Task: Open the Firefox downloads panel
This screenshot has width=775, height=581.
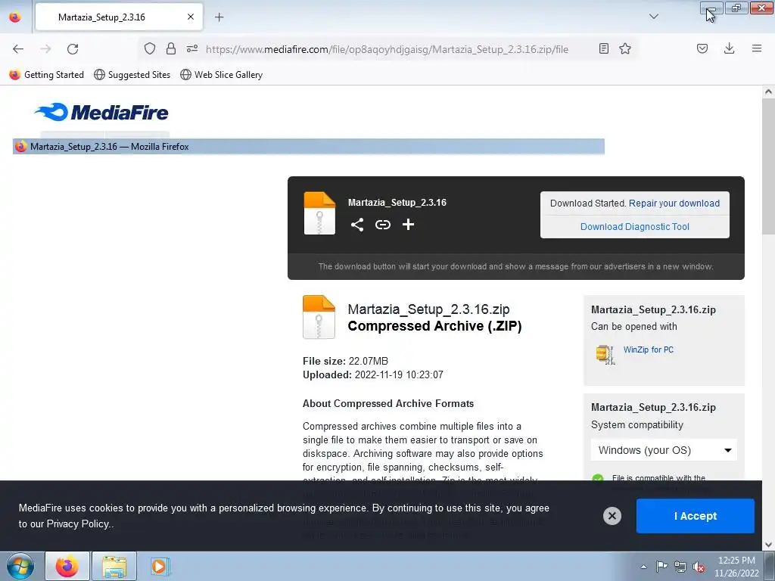Action: point(729,48)
